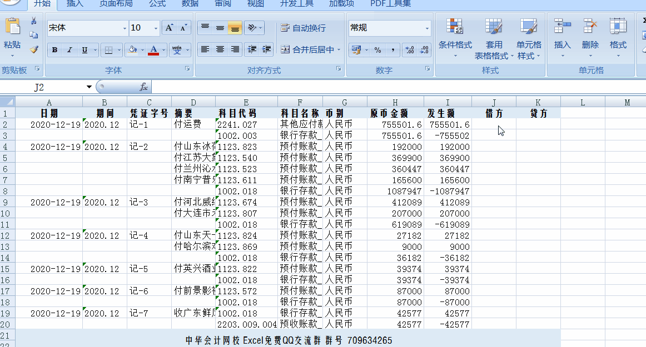Viewport: 646px width, 347px height.
Task: Decrease font size with the A-down icon
Action: click(183, 28)
